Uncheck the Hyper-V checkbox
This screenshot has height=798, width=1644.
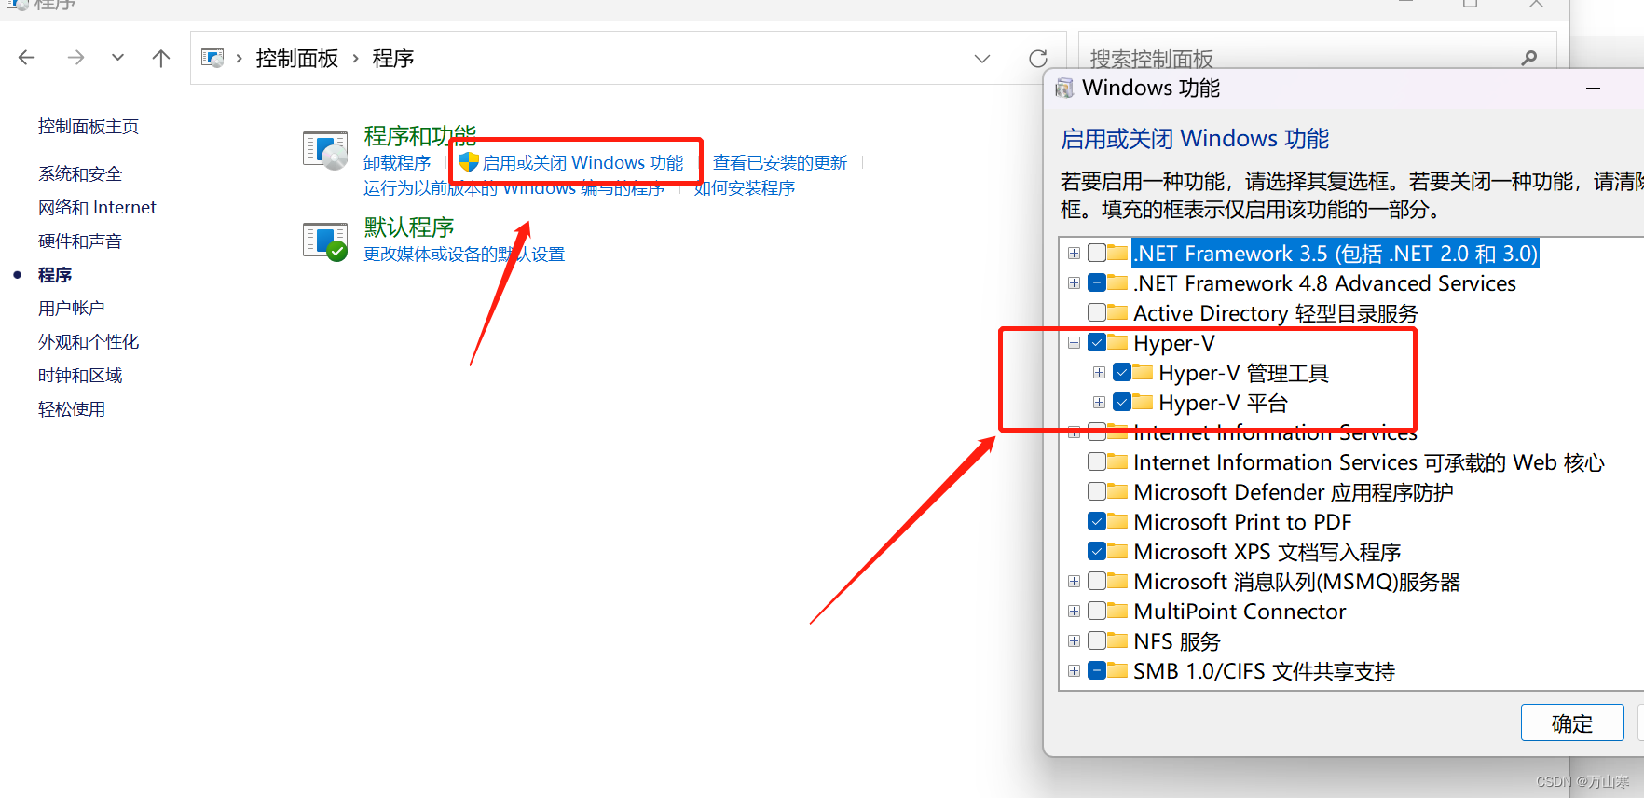tap(1097, 343)
